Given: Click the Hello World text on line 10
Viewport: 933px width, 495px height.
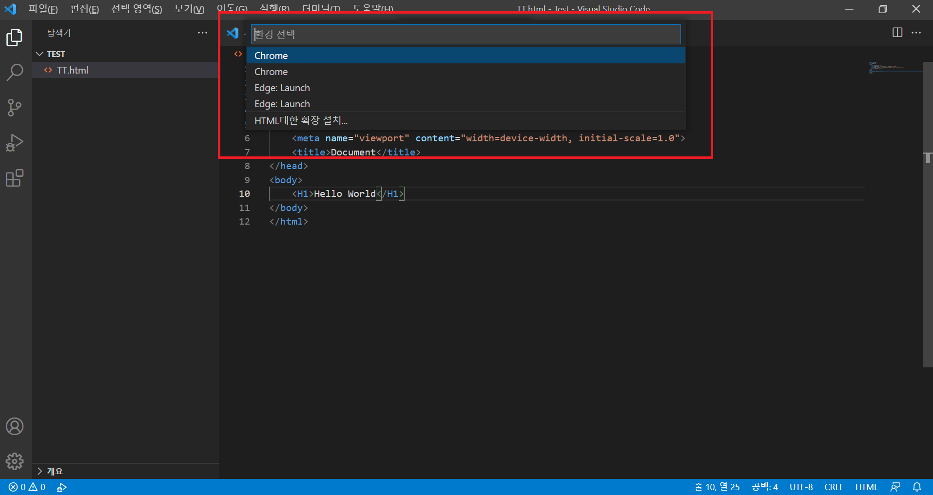Looking at the screenshot, I should [x=345, y=194].
